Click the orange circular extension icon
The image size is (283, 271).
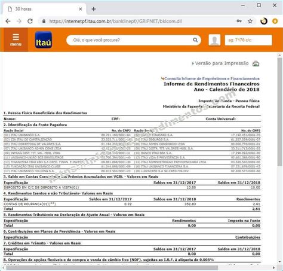coord(275,21)
